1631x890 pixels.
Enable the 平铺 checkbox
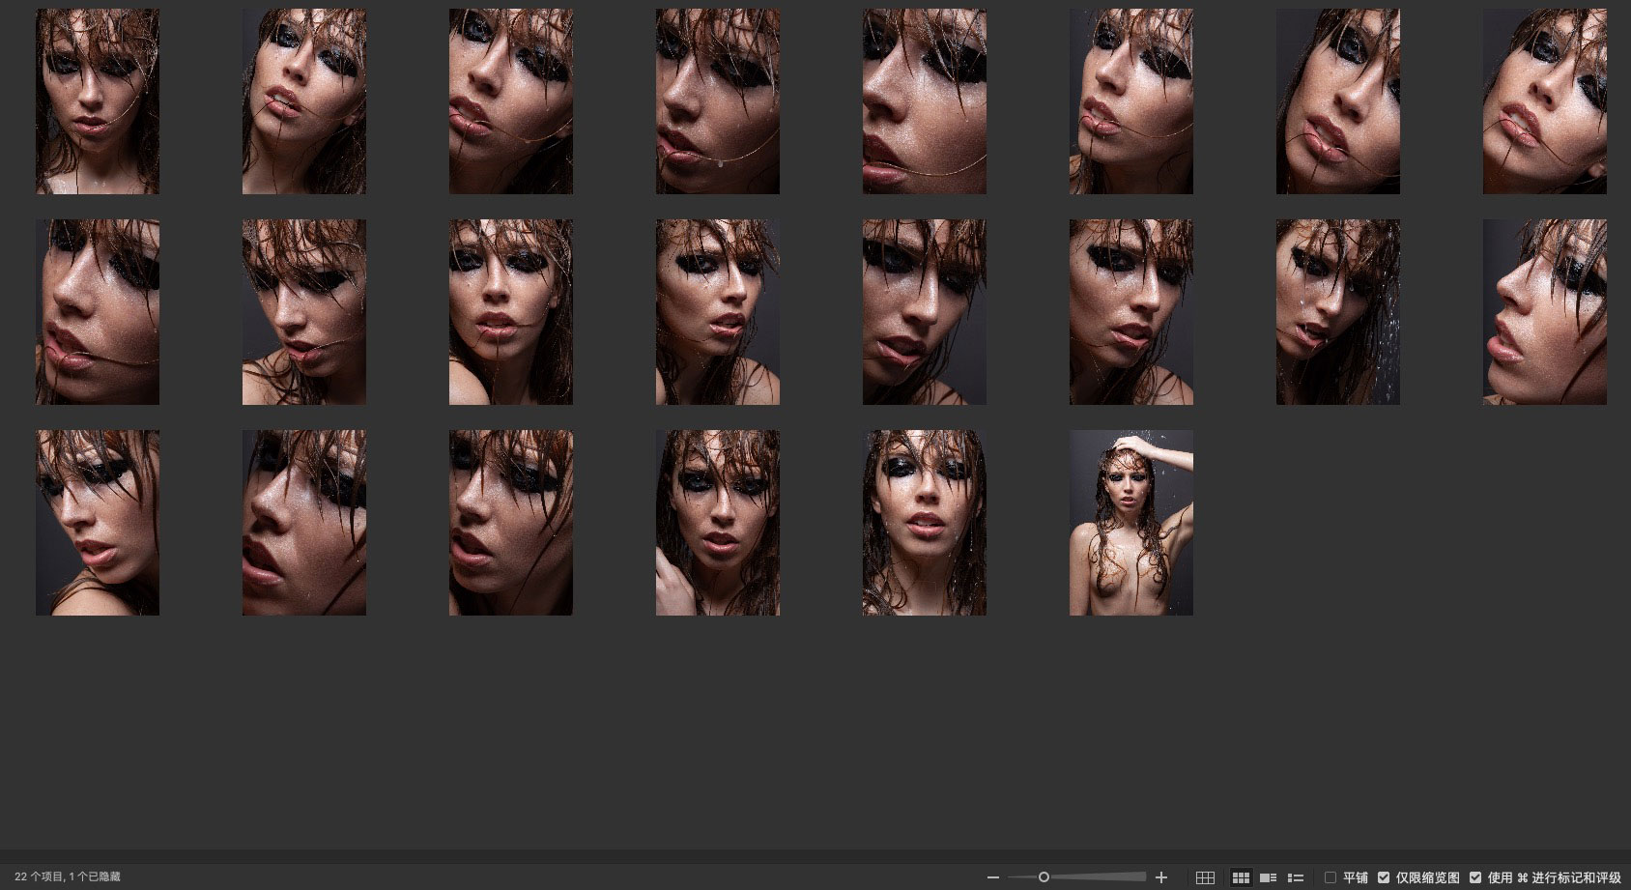click(x=1331, y=877)
